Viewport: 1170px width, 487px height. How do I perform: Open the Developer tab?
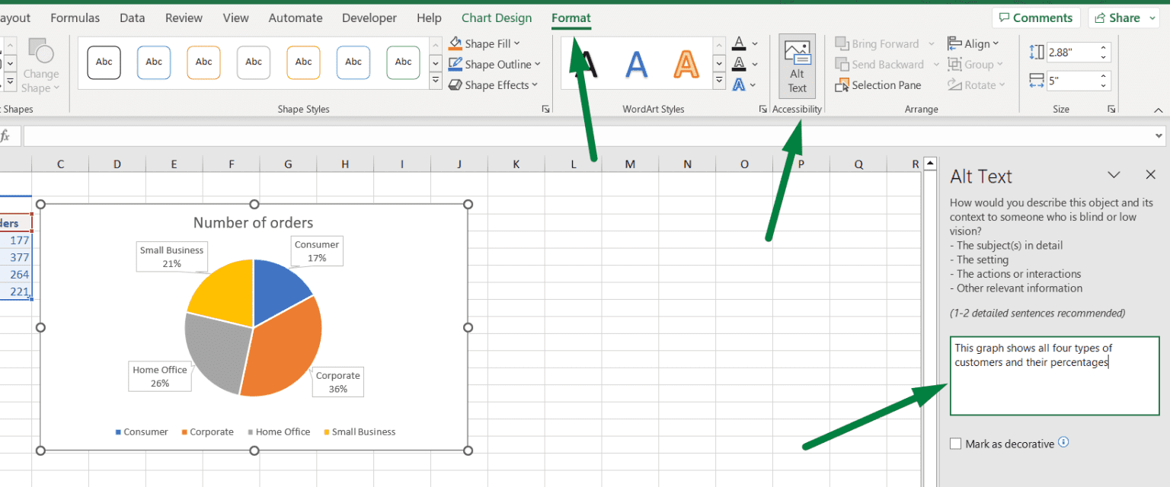coord(369,18)
